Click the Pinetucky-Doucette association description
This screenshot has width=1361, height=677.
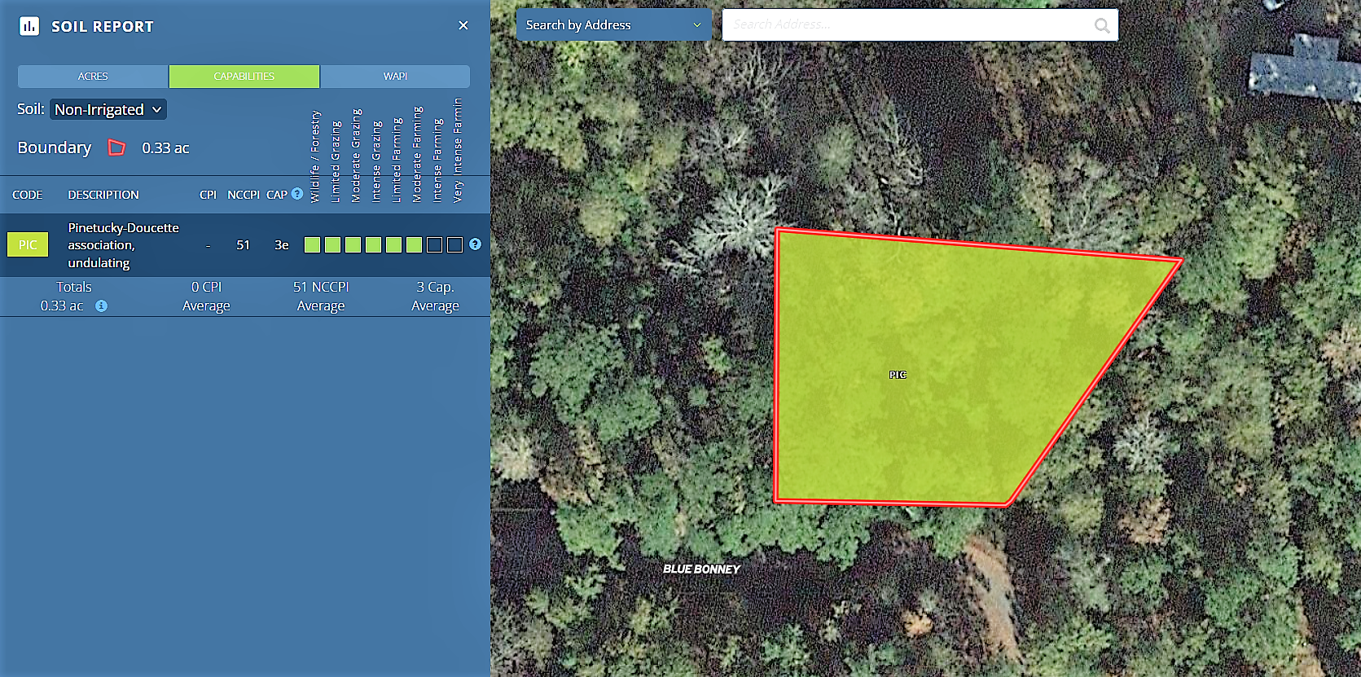pos(123,244)
